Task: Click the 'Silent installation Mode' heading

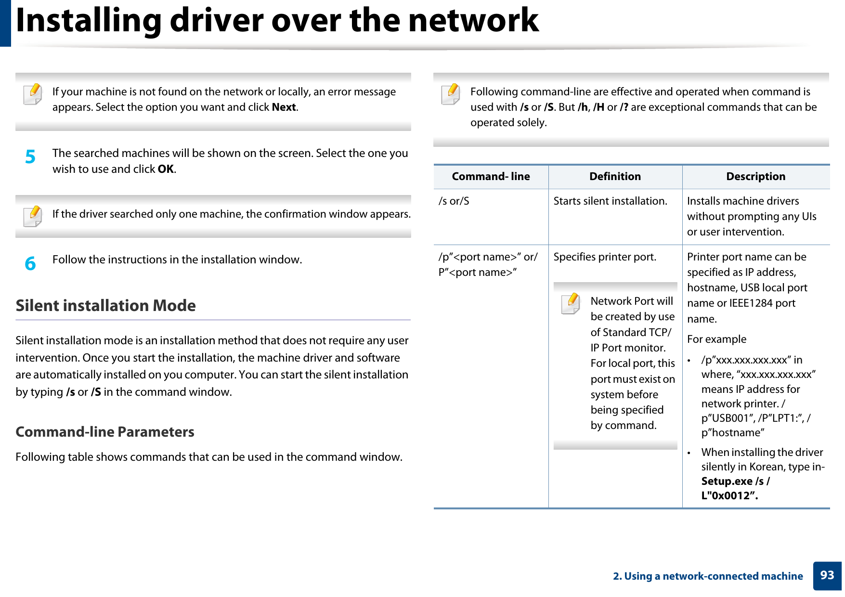Action: coord(105,306)
